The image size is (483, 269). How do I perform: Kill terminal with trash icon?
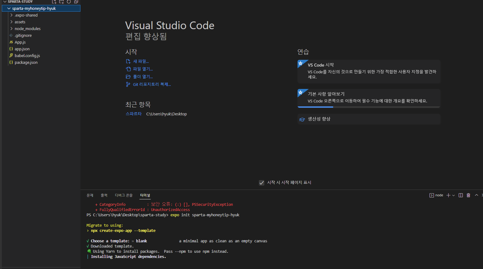click(468, 195)
